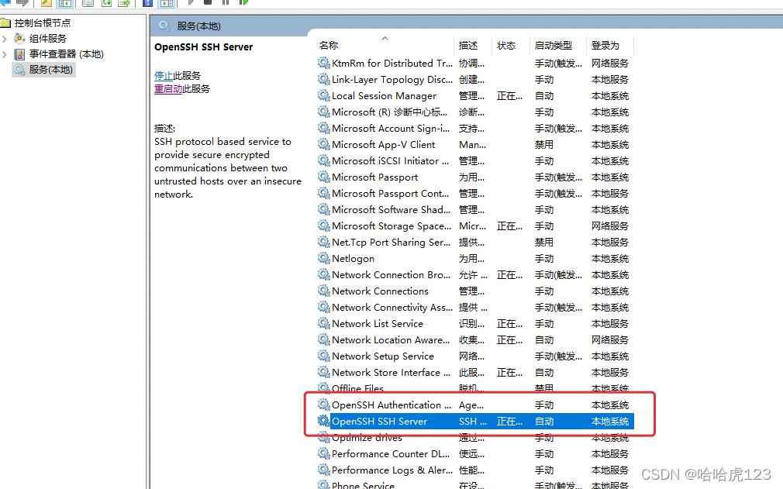This screenshot has height=489, width=783.
Task: Click the 停止 link to stop this service
Action: pyautogui.click(x=164, y=75)
